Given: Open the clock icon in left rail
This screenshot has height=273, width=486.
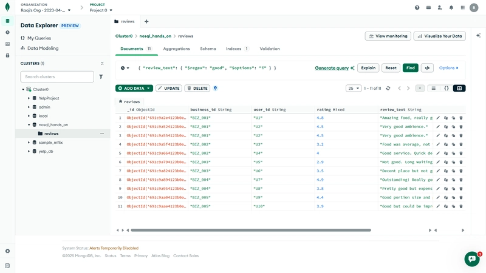Looking at the screenshot, I should click(x=7, y=32).
